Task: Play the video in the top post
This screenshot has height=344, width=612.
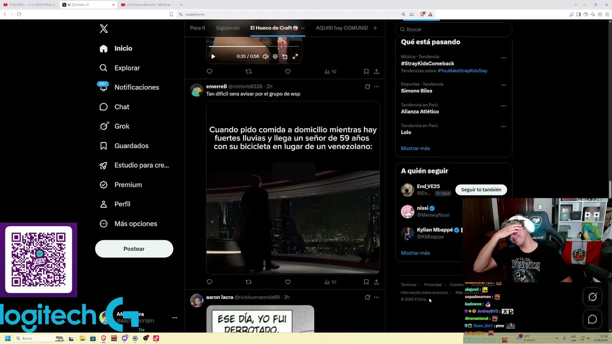Action: click(x=213, y=56)
